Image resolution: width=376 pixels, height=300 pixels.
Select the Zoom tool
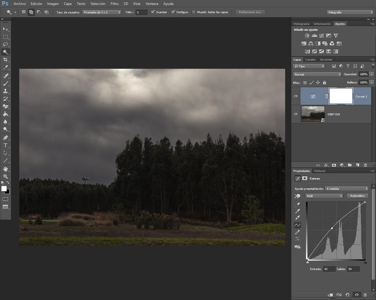(5, 177)
